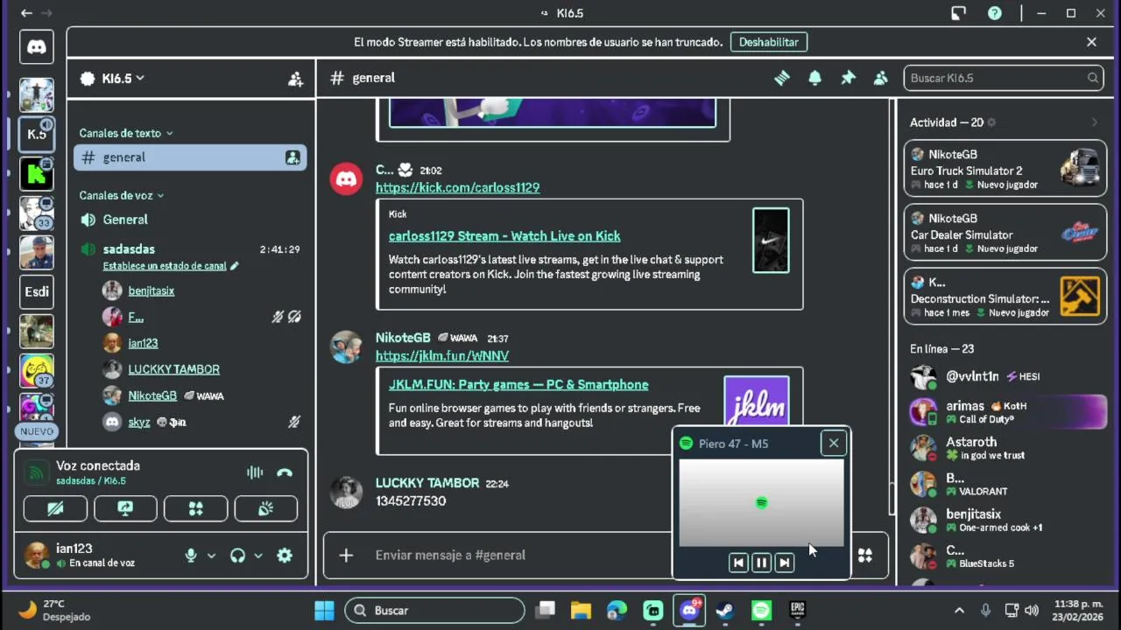Share your screen button in voice panel
This screenshot has height=630, width=1121.
pyautogui.click(x=125, y=508)
